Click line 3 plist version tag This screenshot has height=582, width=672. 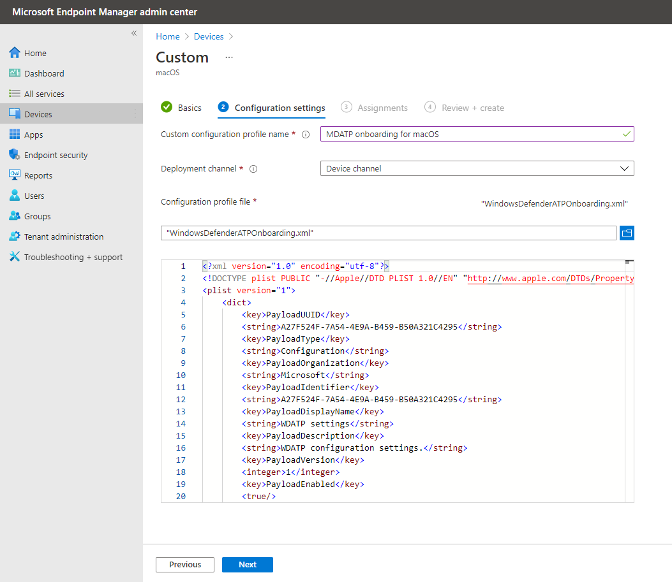249,291
